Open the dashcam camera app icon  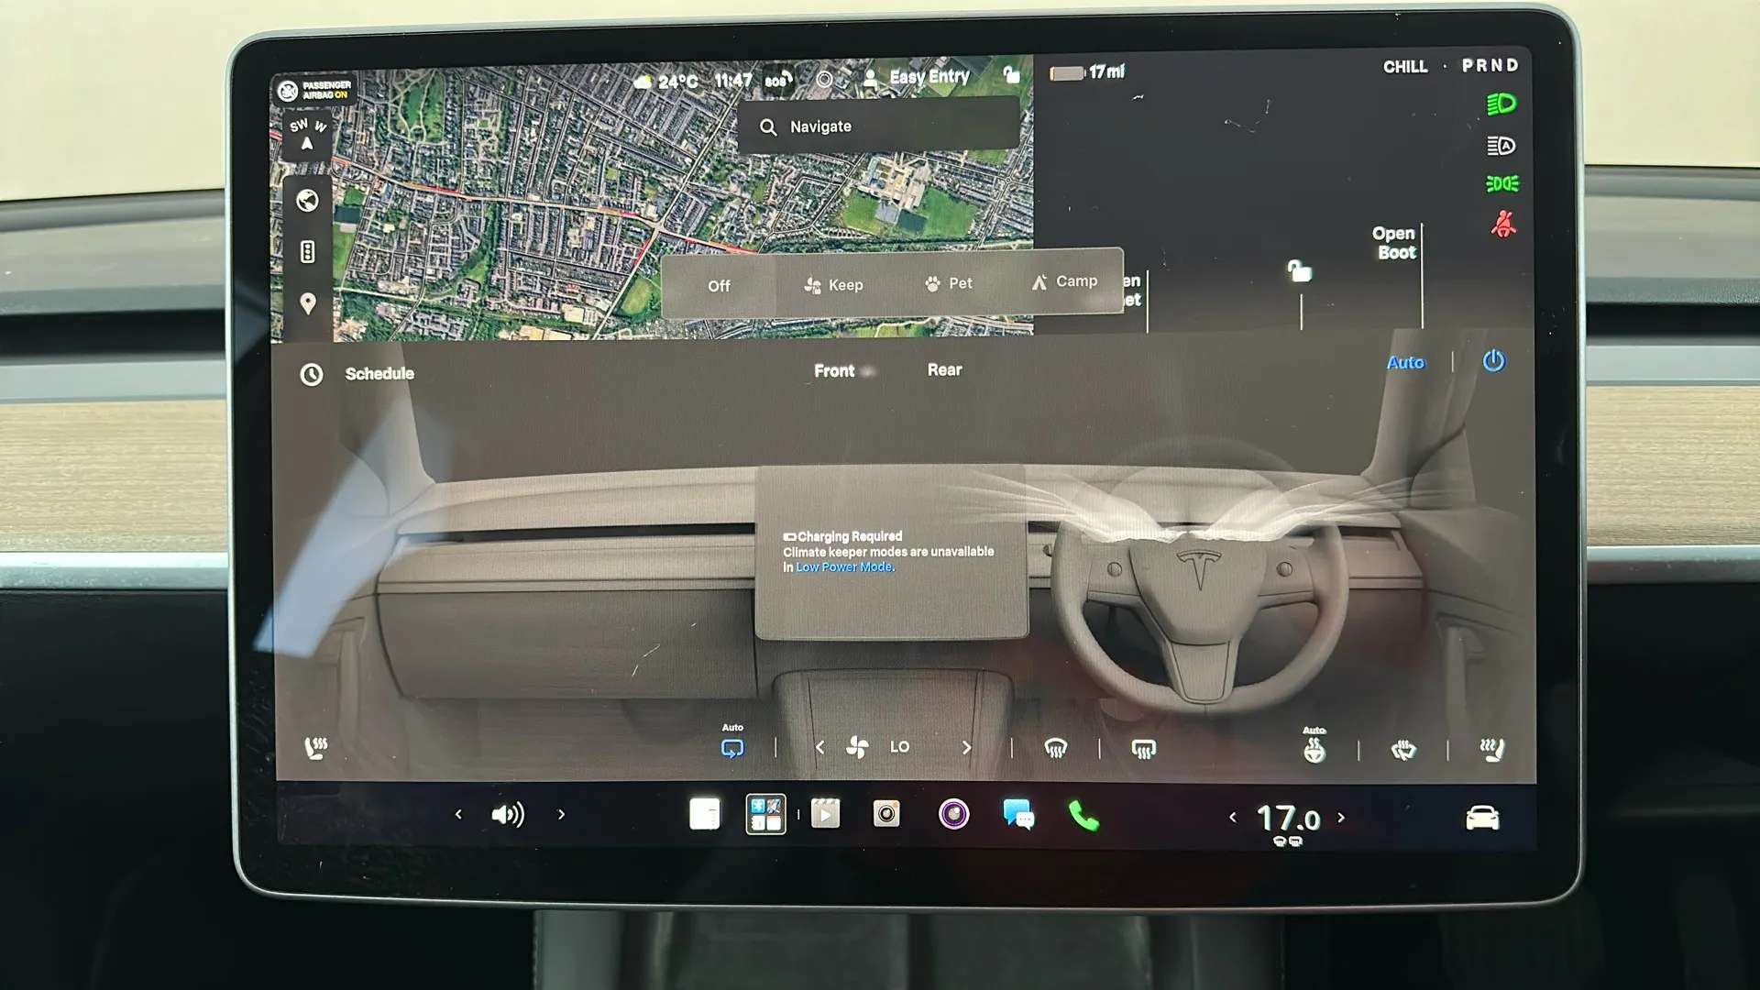pos(886,814)
